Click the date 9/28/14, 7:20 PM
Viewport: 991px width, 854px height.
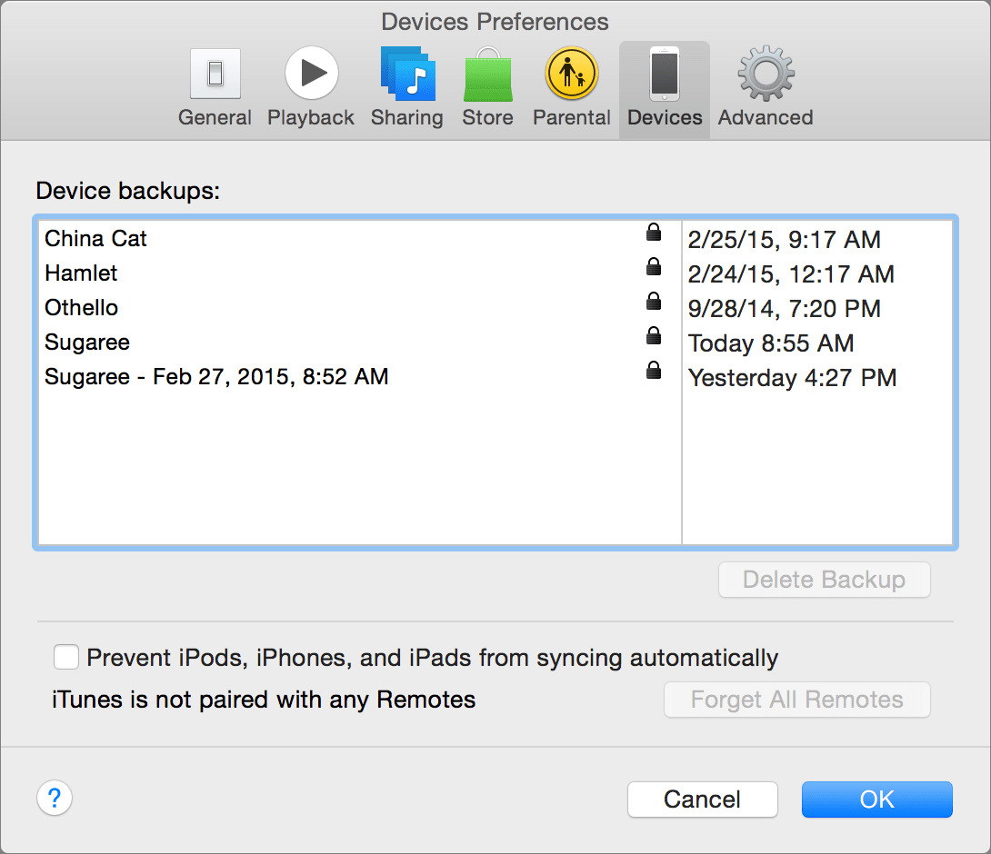(x=784, y=309)
